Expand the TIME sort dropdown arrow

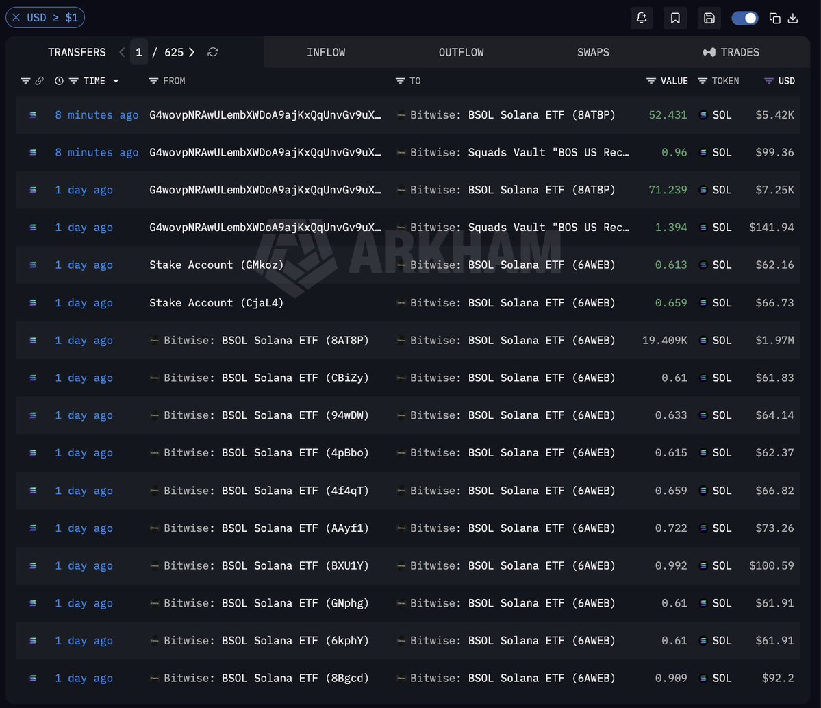(116, 81)
